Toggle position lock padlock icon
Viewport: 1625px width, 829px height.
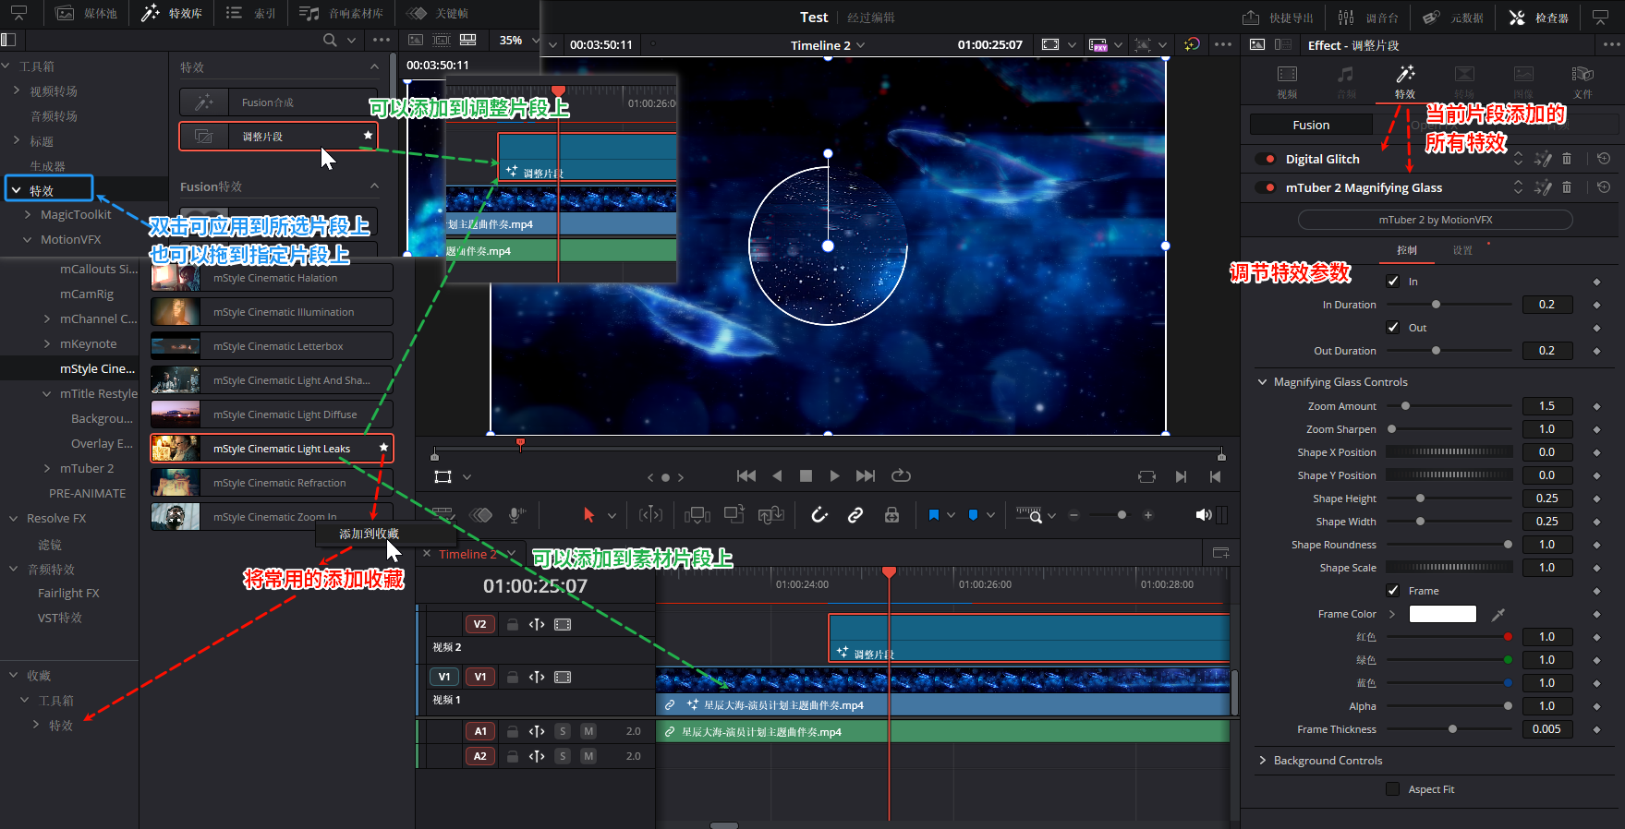tap(891, 515)
